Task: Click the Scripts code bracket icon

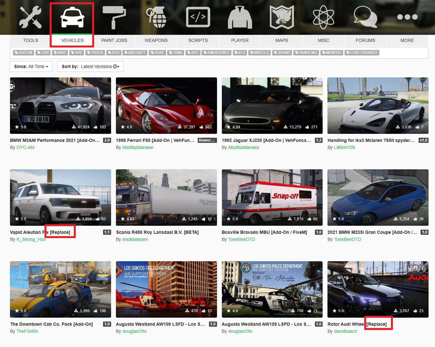Action: (x=198, y=17)
